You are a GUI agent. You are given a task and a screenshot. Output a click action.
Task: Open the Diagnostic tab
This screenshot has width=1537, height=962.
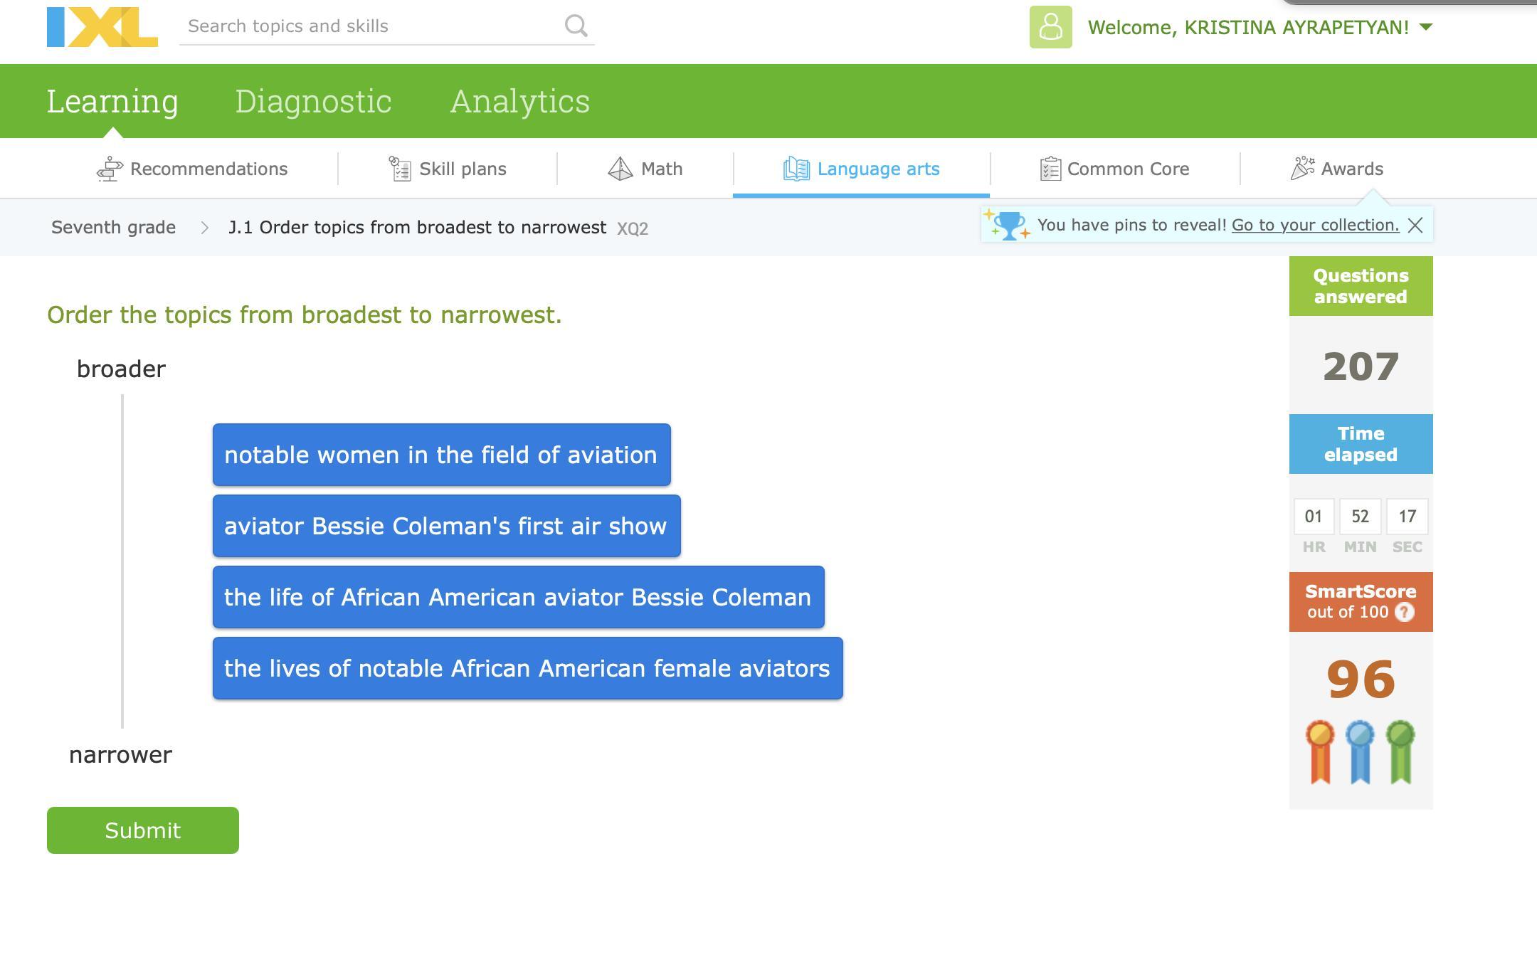pos(313,101)
